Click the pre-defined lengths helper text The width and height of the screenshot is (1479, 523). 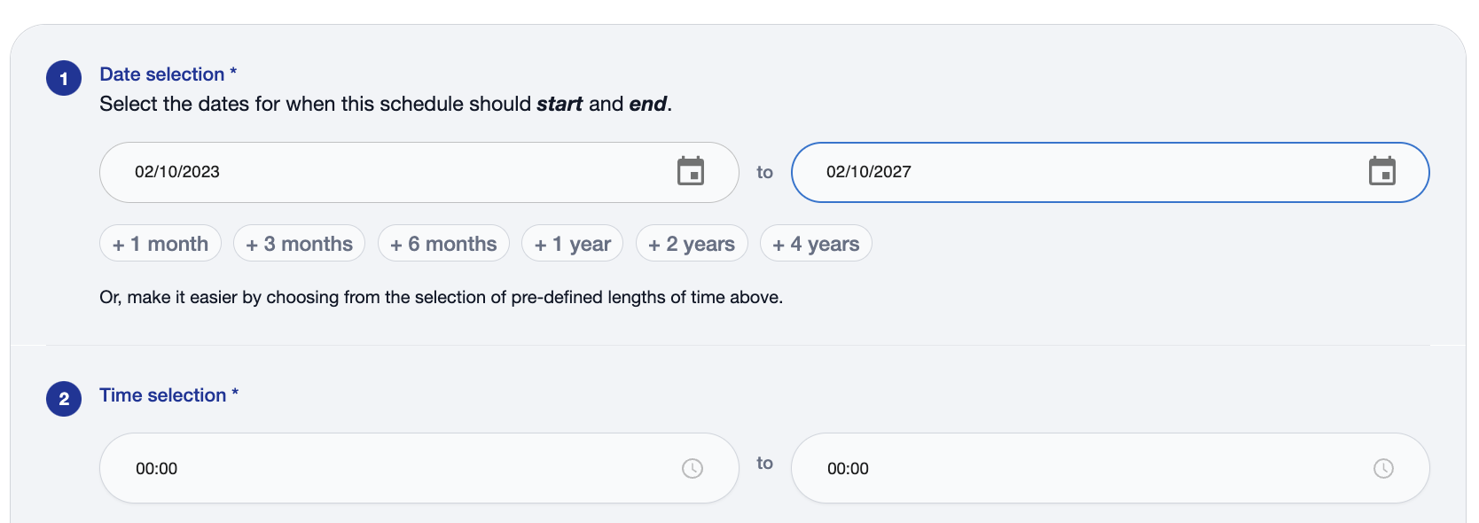click(441, 297)
